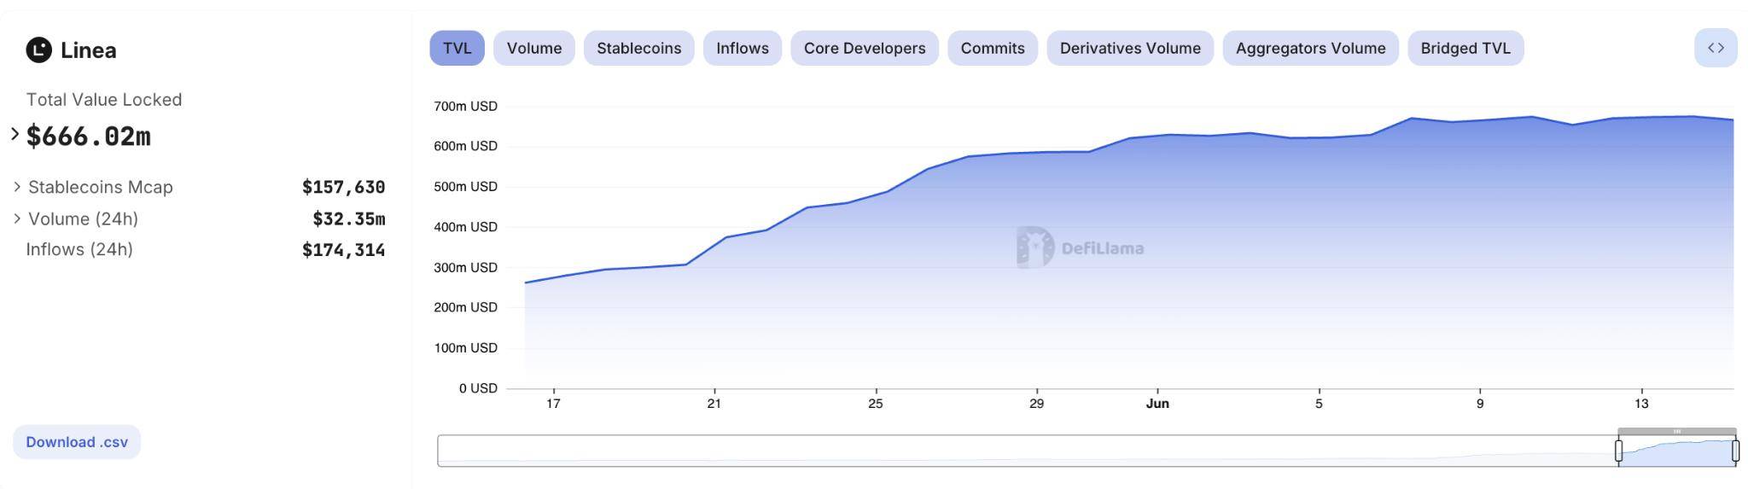
Task: Click the Inflows (24h) label
Action: tap(79, 249)
